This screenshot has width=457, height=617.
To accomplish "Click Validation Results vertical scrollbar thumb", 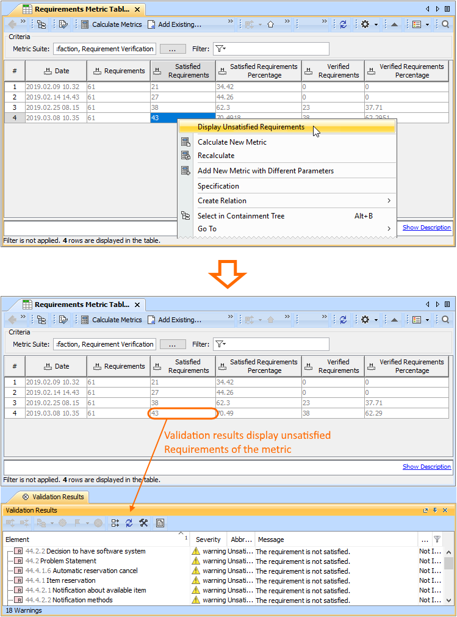I will click(448, 563).
